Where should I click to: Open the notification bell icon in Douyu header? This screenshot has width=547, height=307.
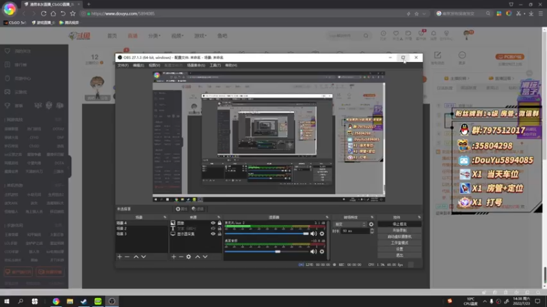(433, 33)
